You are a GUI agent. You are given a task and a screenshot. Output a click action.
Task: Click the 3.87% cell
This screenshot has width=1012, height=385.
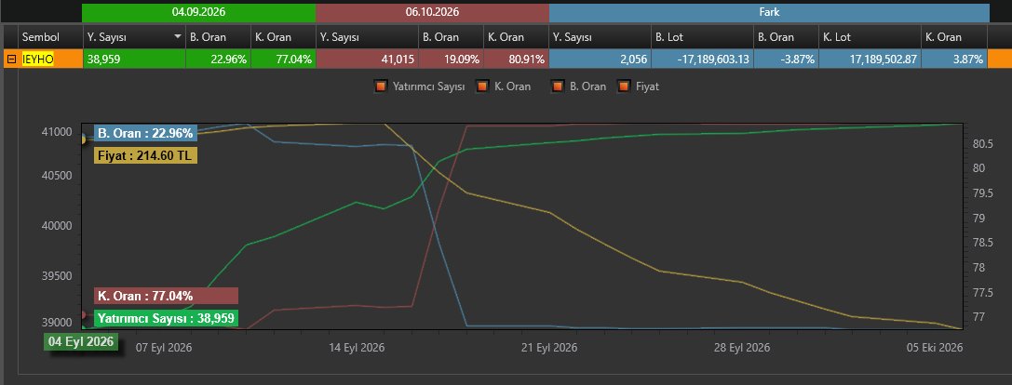pyautogui.click(x=954, y=59)
